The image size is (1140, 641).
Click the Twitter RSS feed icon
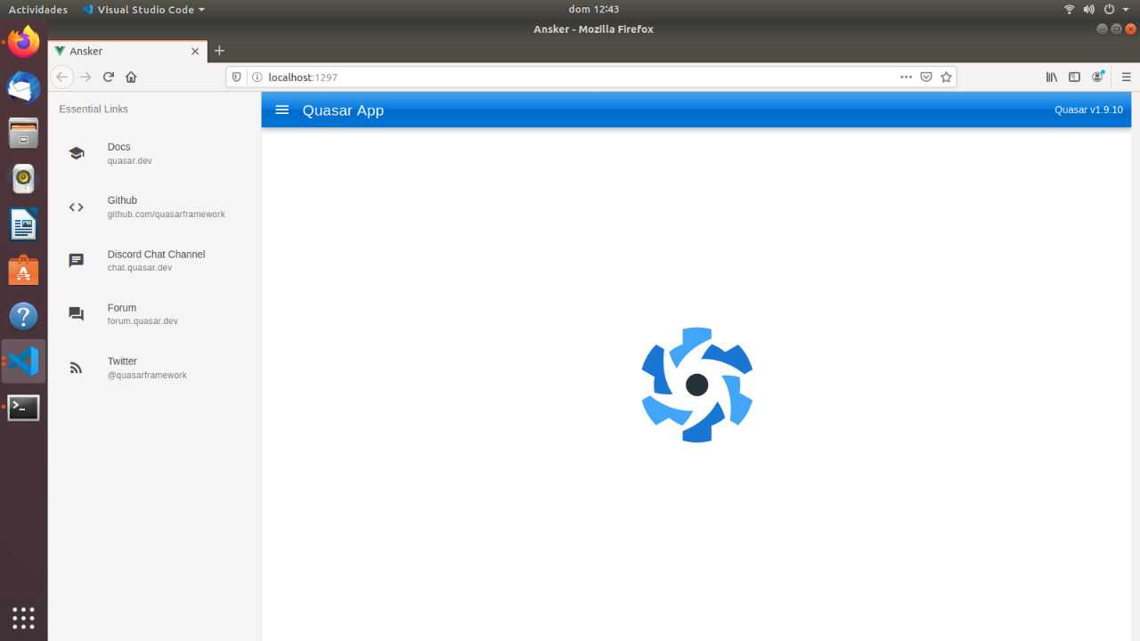(x=77, y=368)
